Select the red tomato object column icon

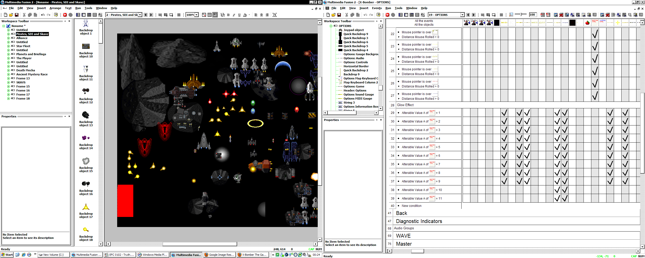(x=588, y=23)
